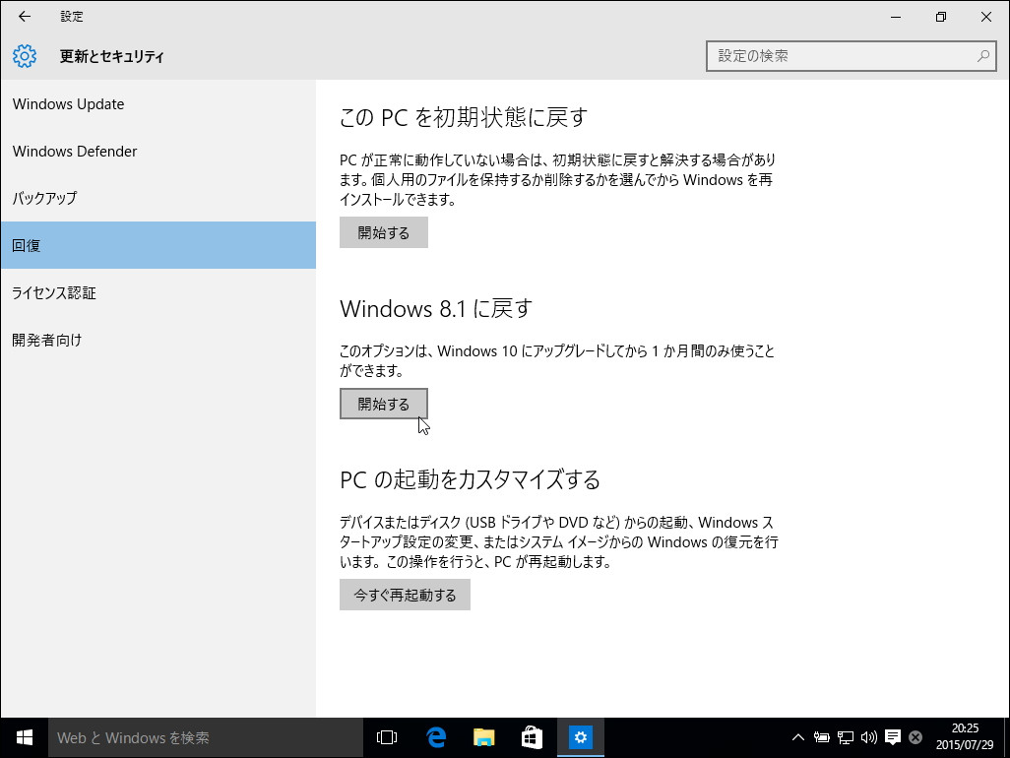The height and width of the screenshot is (758, 1010).
Task: Click the back arrow in the Settings window
Action: tap(24, 16)
